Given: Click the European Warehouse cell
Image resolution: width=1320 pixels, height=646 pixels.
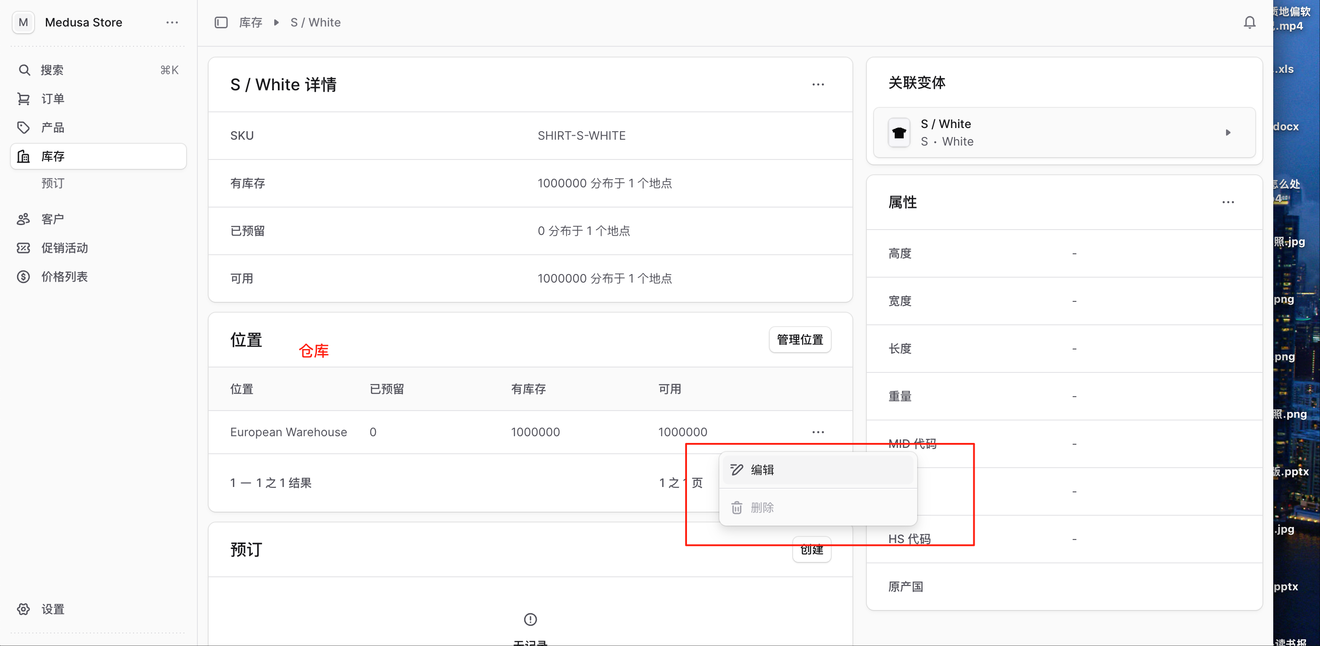Looking at the screenshot, I should (x=289, y=432).
